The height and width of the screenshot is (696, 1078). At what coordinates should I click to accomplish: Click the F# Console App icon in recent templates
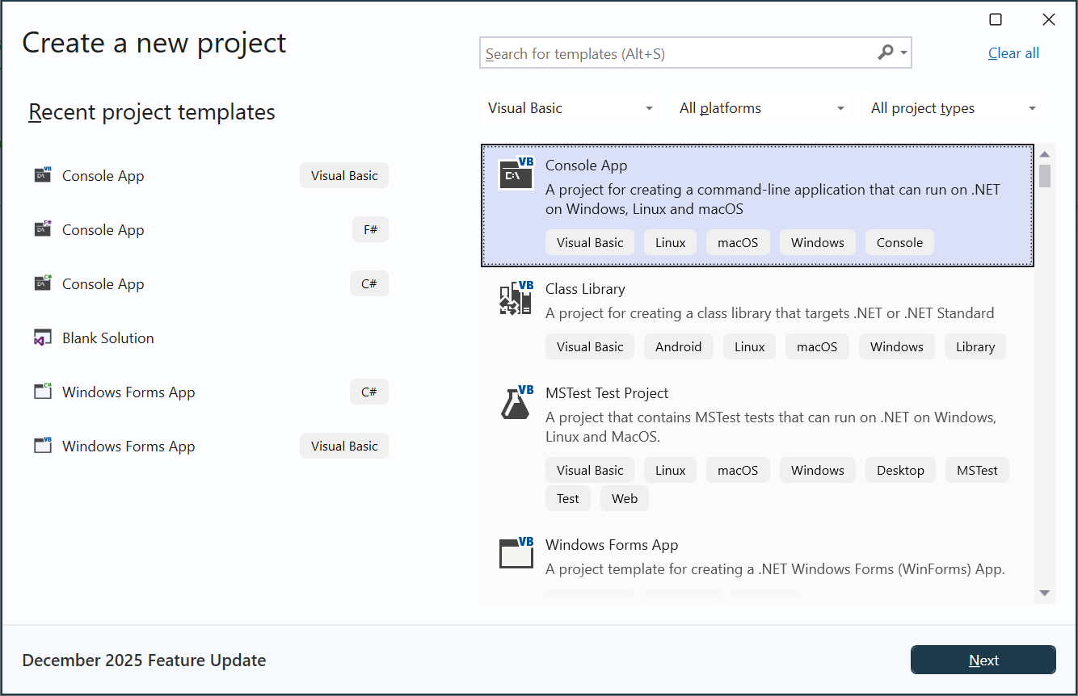point(43,229)
